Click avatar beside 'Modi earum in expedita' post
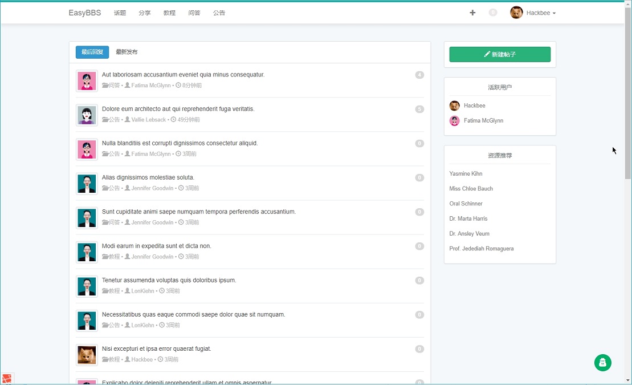This screenshot has width=632, height=385. (87, 252)
